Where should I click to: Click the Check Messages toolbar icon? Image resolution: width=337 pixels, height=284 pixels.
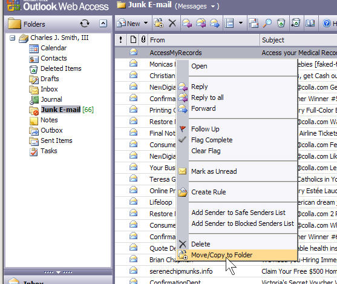(254, 23)
